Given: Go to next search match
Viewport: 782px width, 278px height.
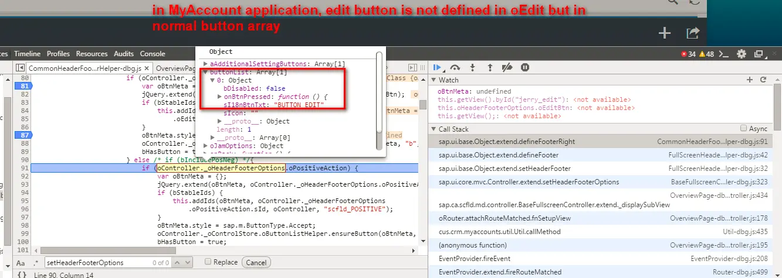Looking at the screenshot, I should [x=188, y=263].
